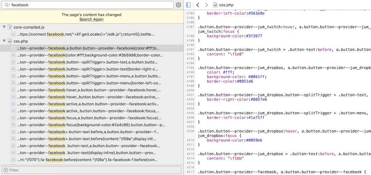
Task: Click the facebook search input field
Action: coord(91,5)
